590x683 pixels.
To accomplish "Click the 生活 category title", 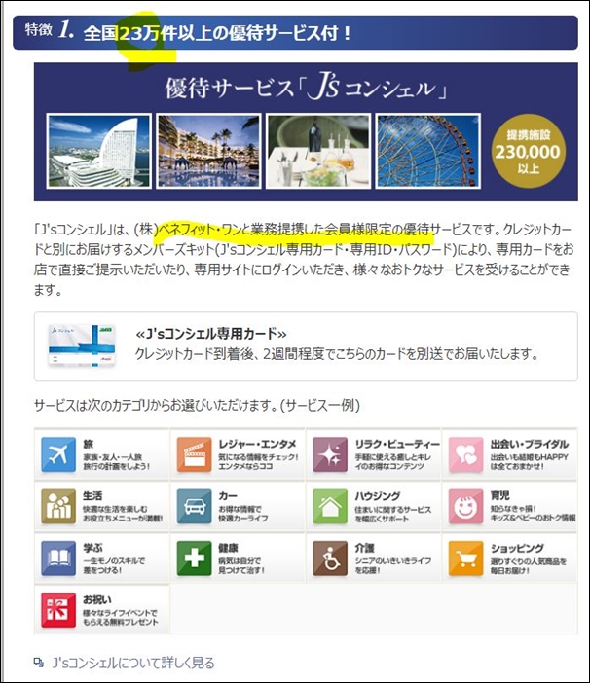I will tap(92, 495).
